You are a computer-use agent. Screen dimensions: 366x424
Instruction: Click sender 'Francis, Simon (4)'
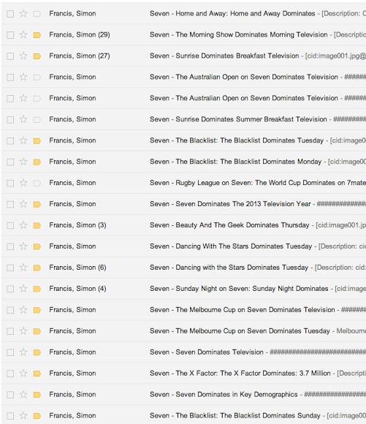point(77,289)
